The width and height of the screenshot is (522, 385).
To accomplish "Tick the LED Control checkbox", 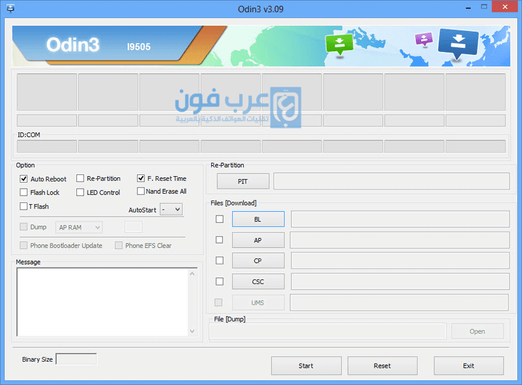I will pos(80,192).
